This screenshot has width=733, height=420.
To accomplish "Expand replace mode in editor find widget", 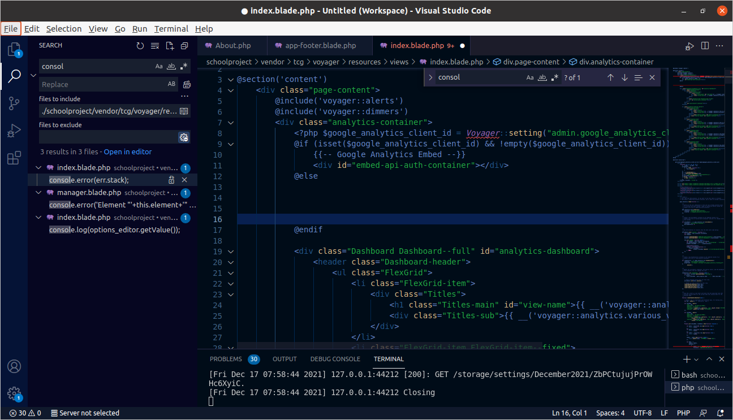I will point(430,77).
